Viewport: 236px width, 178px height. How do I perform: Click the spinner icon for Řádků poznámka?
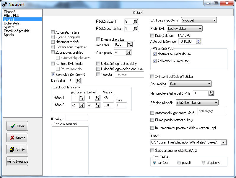136,29
